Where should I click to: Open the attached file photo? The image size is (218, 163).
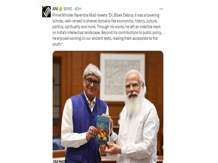[x=108, y=107]
